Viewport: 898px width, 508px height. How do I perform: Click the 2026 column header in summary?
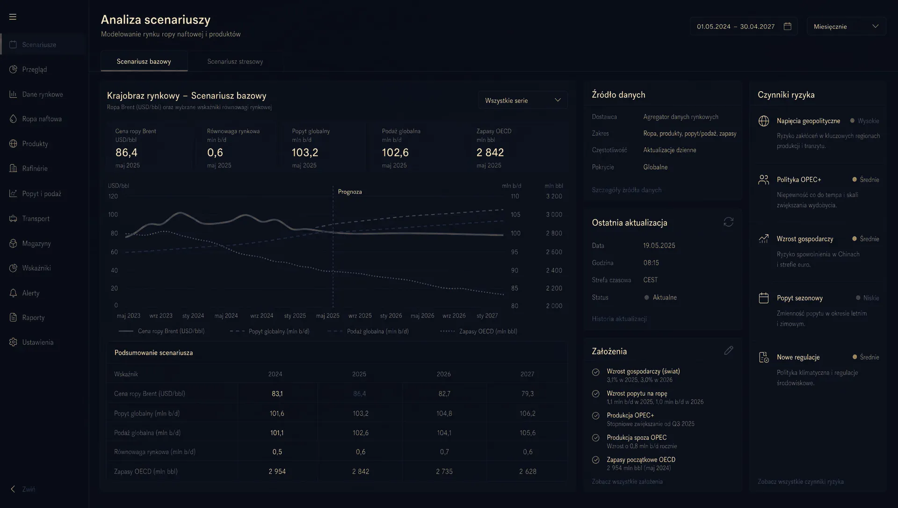(x=443, y=374)
